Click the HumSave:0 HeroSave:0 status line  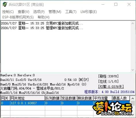18,75
